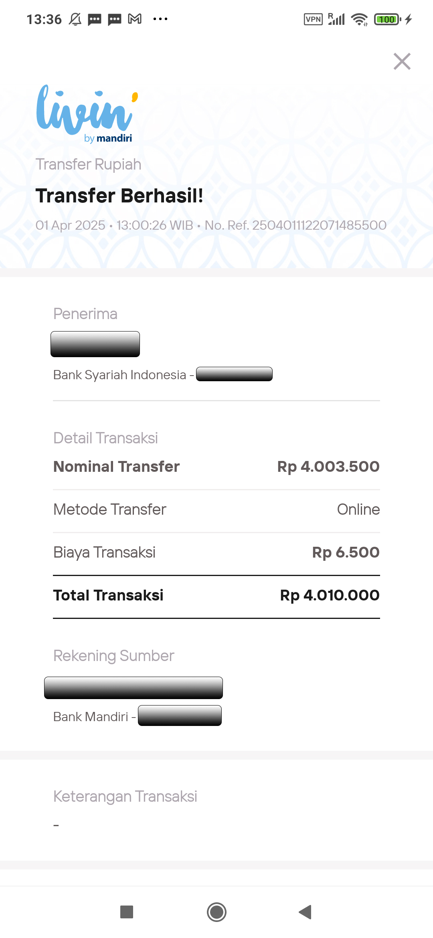Tap the reference number text line
Screen dimensions: 433x938
211,225
